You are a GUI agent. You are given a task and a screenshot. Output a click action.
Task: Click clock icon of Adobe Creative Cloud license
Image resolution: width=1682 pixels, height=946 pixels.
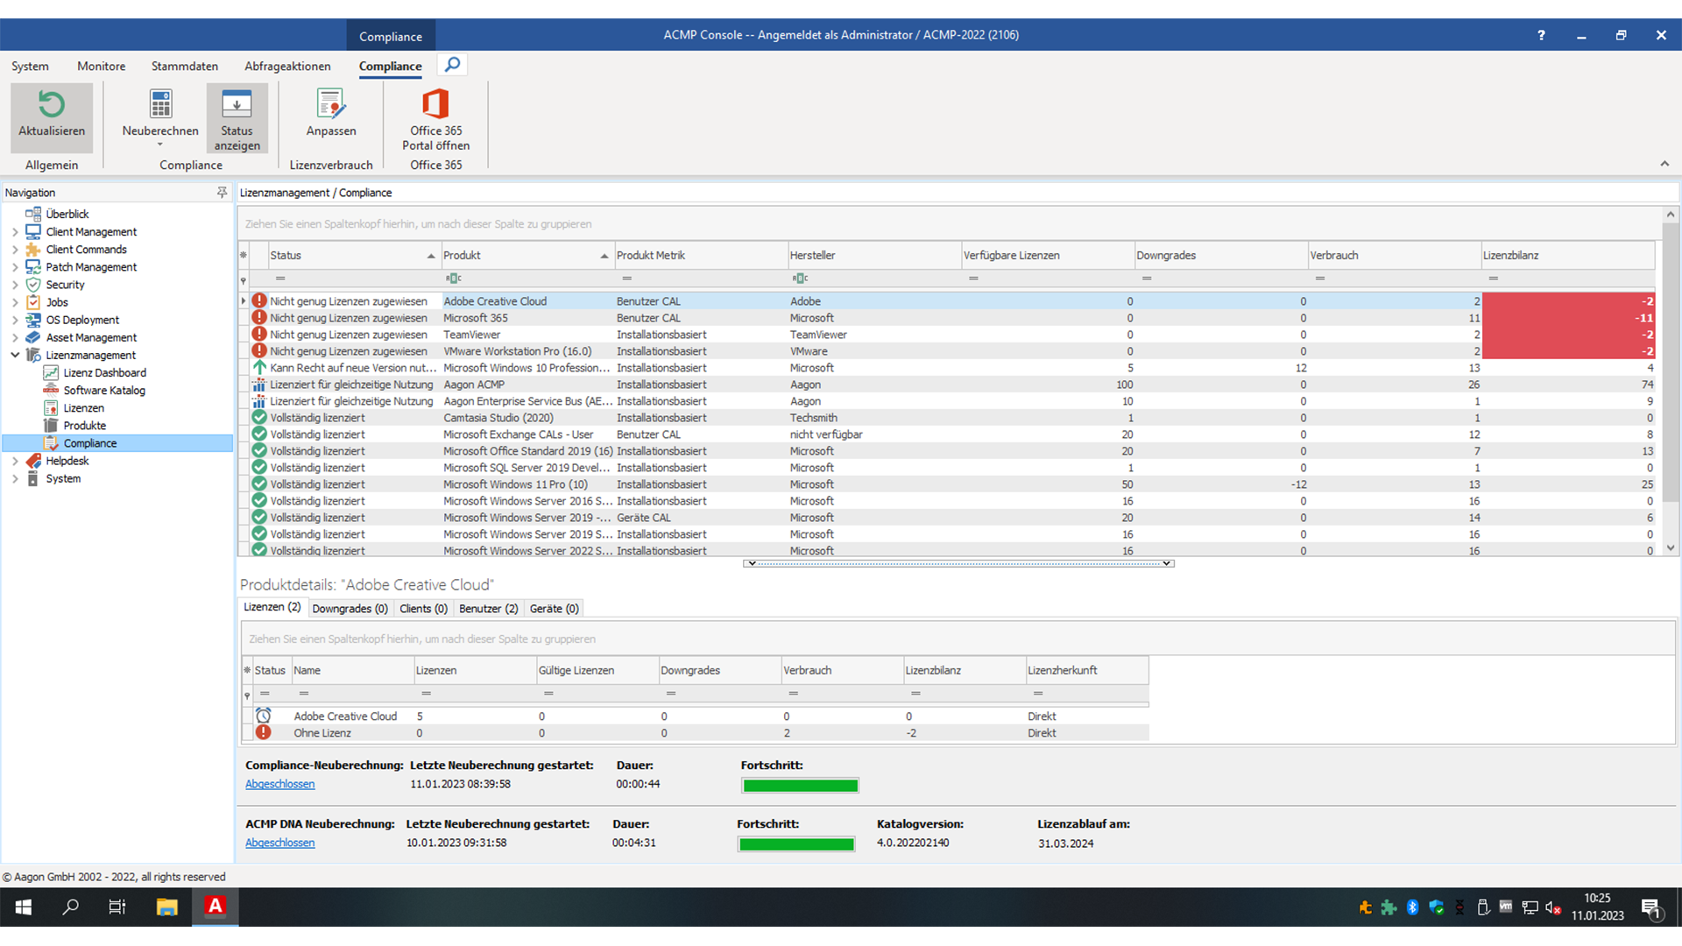coord(264,716)
